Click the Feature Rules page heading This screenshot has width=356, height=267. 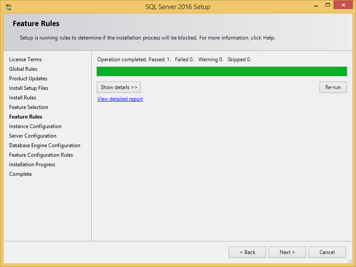coord(36,23)
